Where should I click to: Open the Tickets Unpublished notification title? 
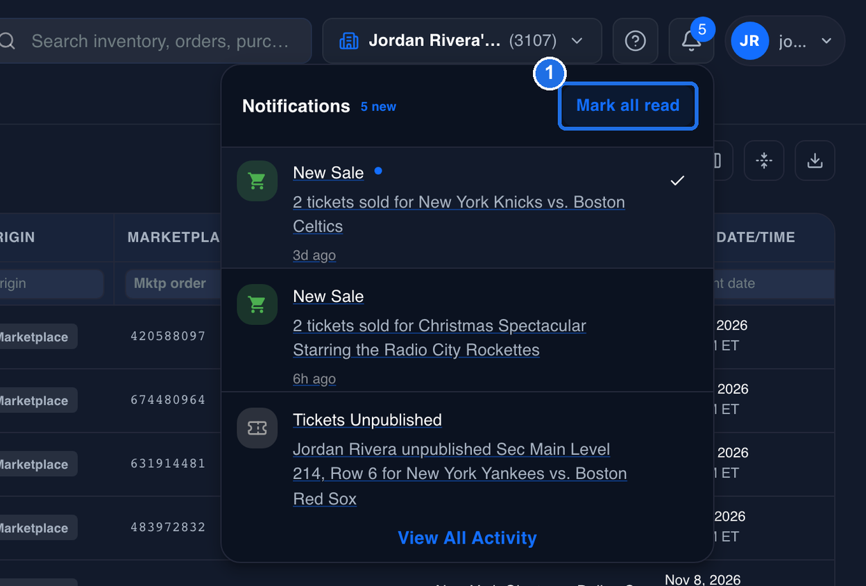(x=367, y=420)
